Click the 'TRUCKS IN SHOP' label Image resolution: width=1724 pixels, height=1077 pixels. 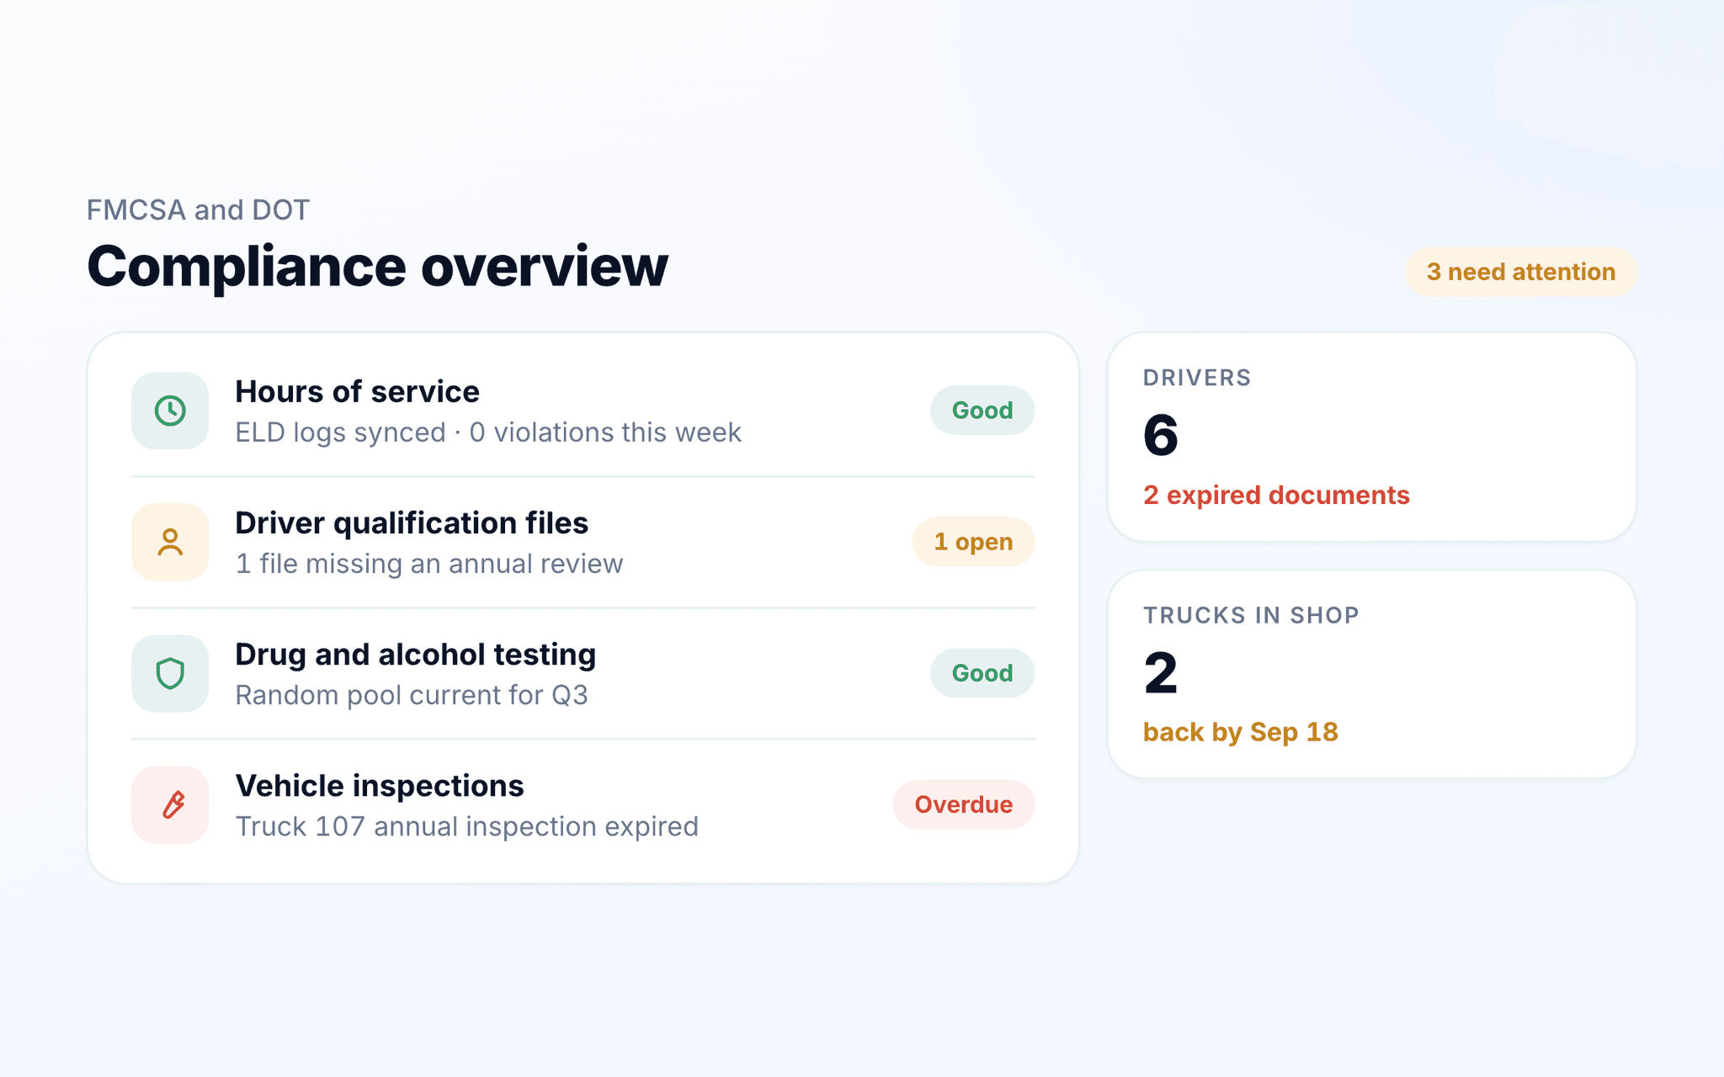pyautogui.click(x=1251, y=615)
